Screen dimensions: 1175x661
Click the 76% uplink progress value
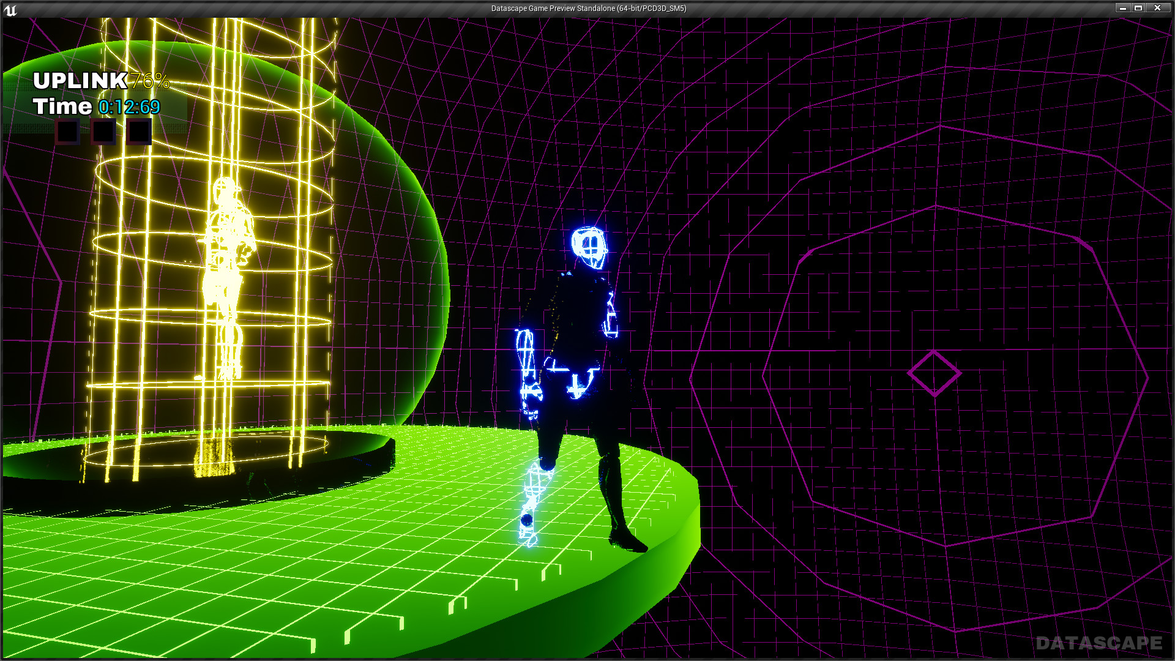(x=150, y=81)
